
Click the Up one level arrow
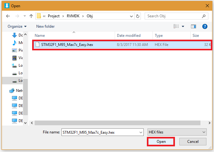tap(31, 16)
